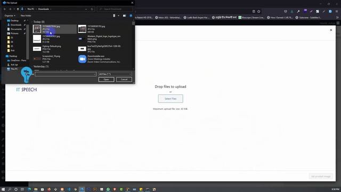Click the wrench extension icon in browser toolbar

298,11
